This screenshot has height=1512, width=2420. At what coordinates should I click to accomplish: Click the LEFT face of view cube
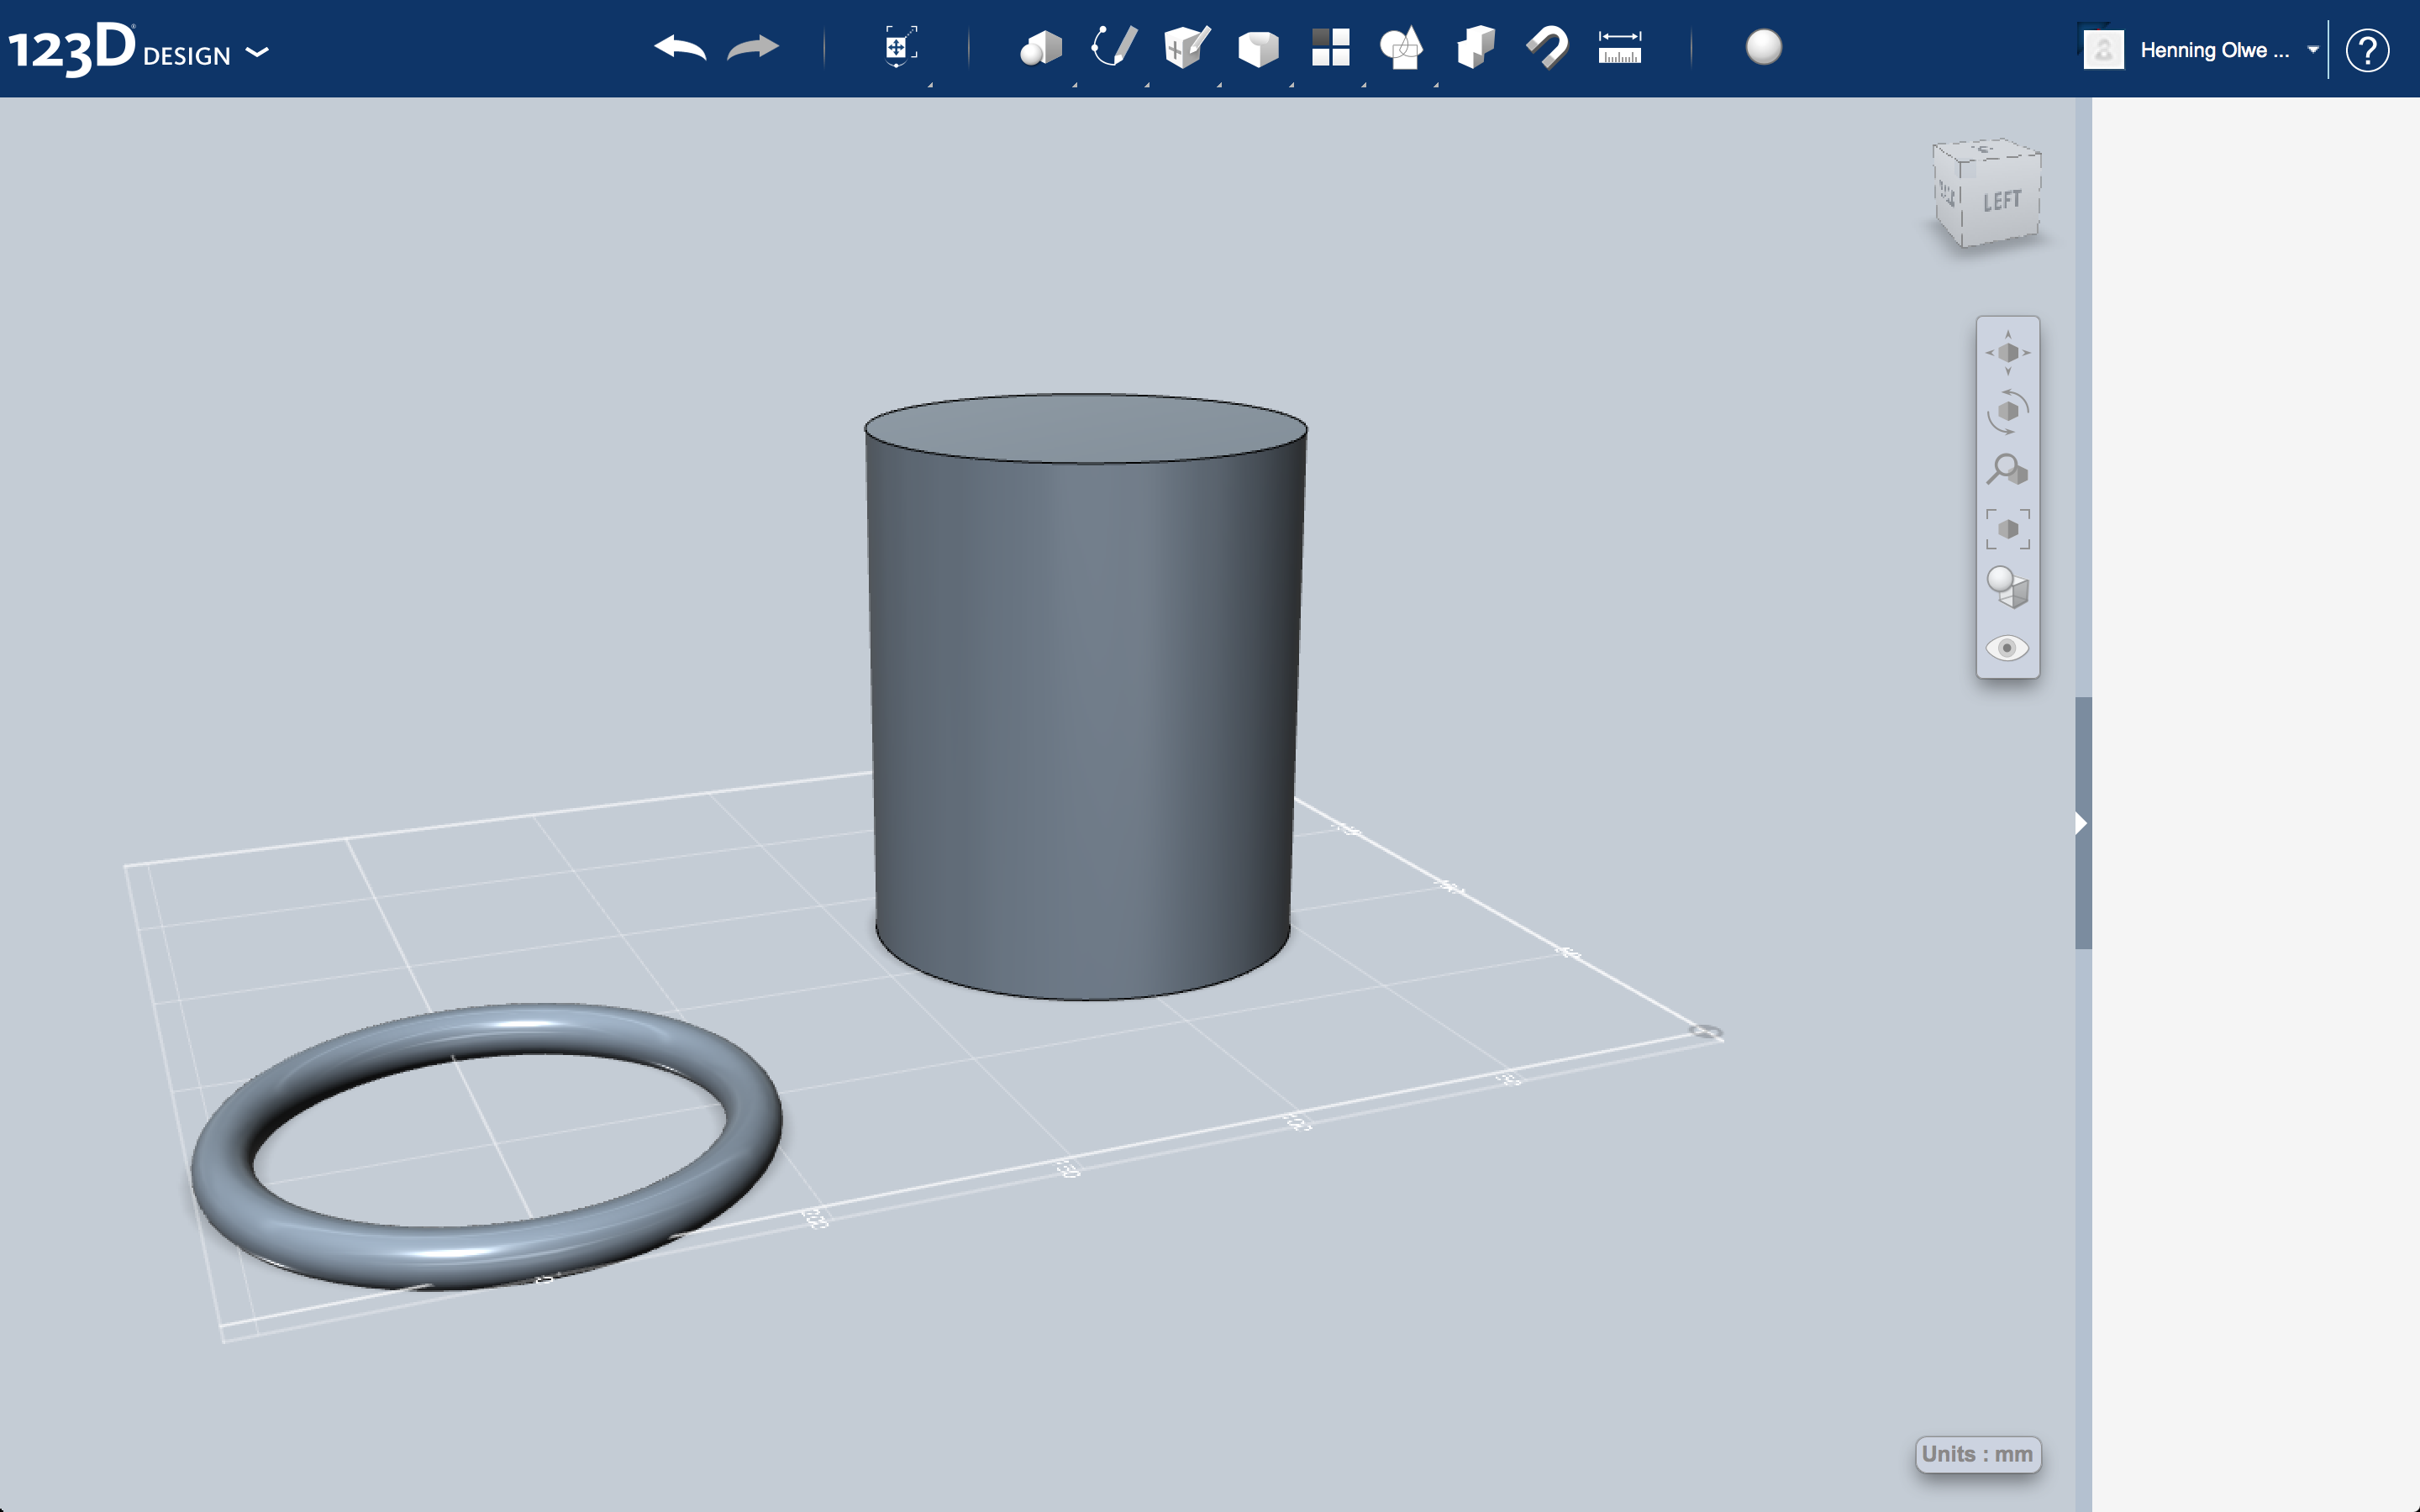click(x=2002, y=202)
